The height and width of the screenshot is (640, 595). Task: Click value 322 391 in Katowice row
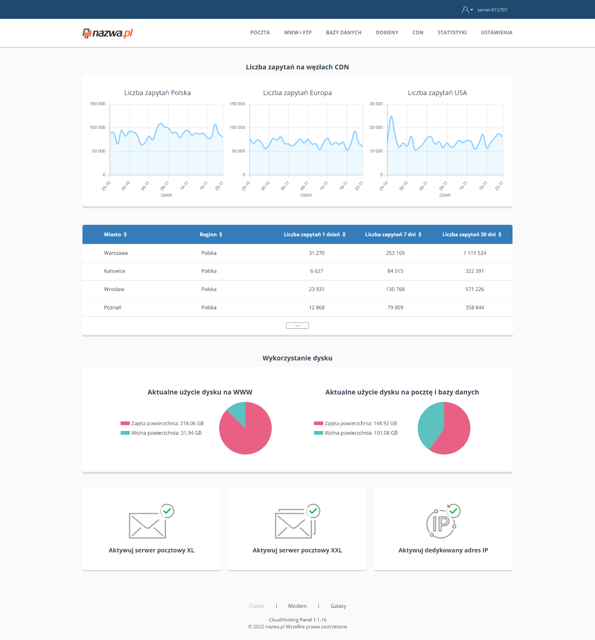click(x=475, y=271)
